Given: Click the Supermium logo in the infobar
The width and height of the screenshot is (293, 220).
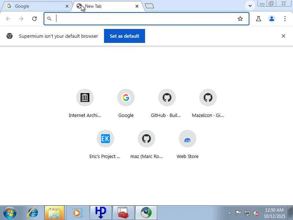Looking at the screenshot, I should 10,36.
